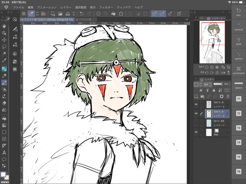Viewport: 246px width, 184px height.
Task: Toggle Clip to layer below icon
Action: (x=201, y=90)
